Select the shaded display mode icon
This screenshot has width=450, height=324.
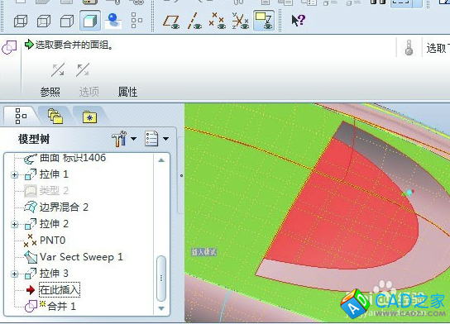90,21
